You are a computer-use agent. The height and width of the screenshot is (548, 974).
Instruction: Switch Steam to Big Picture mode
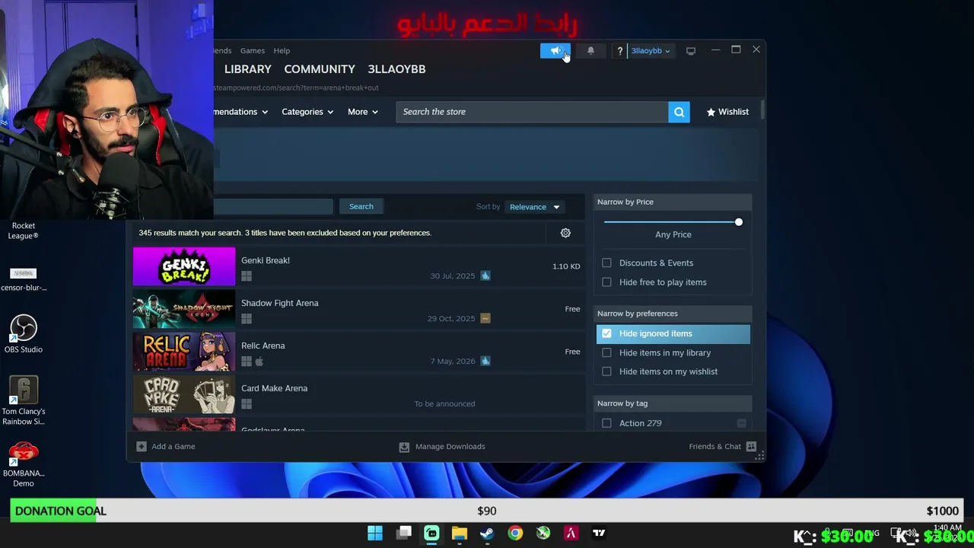pyautogui.click(x=690, y=51)
